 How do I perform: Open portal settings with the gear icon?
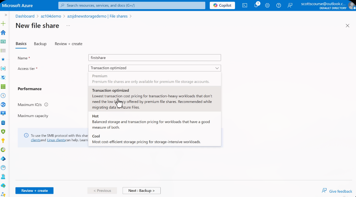(x=267, y=5)
